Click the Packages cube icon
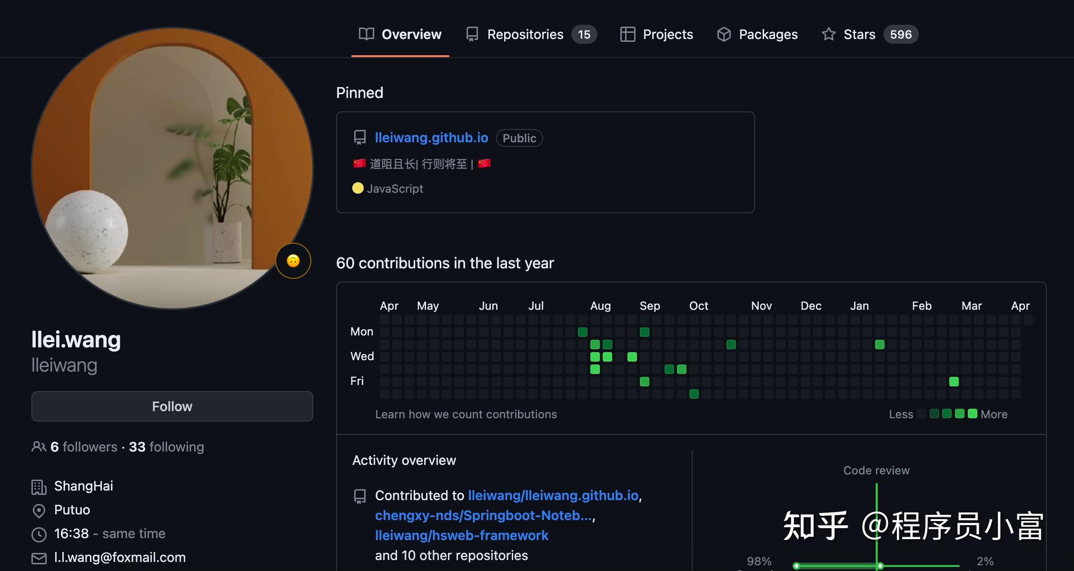This screenshot has width=1074, height=571. point(724,34)
